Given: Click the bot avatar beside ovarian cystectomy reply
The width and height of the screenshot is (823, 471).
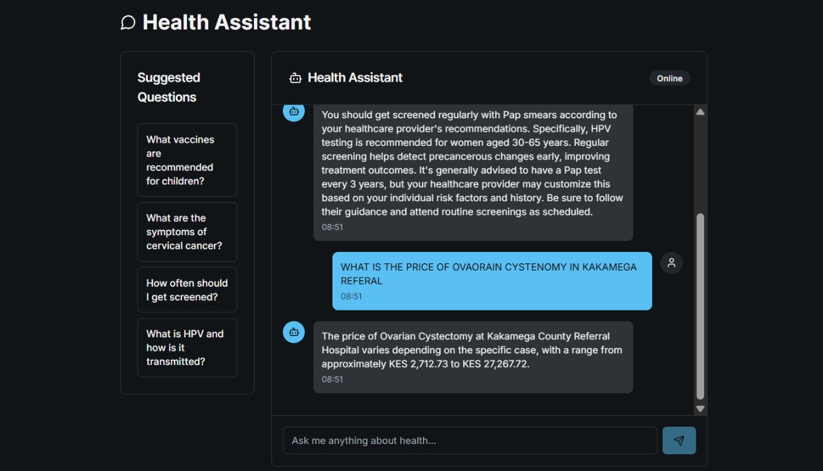Looking at the screenshot, I should click(x=294, y=332).
